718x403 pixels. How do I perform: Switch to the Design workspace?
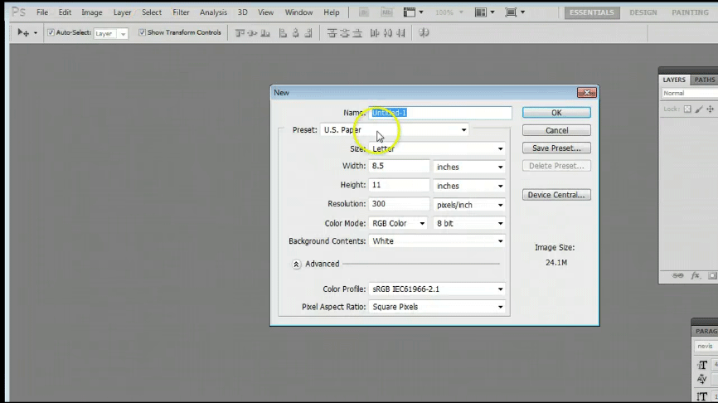[643, 12]
